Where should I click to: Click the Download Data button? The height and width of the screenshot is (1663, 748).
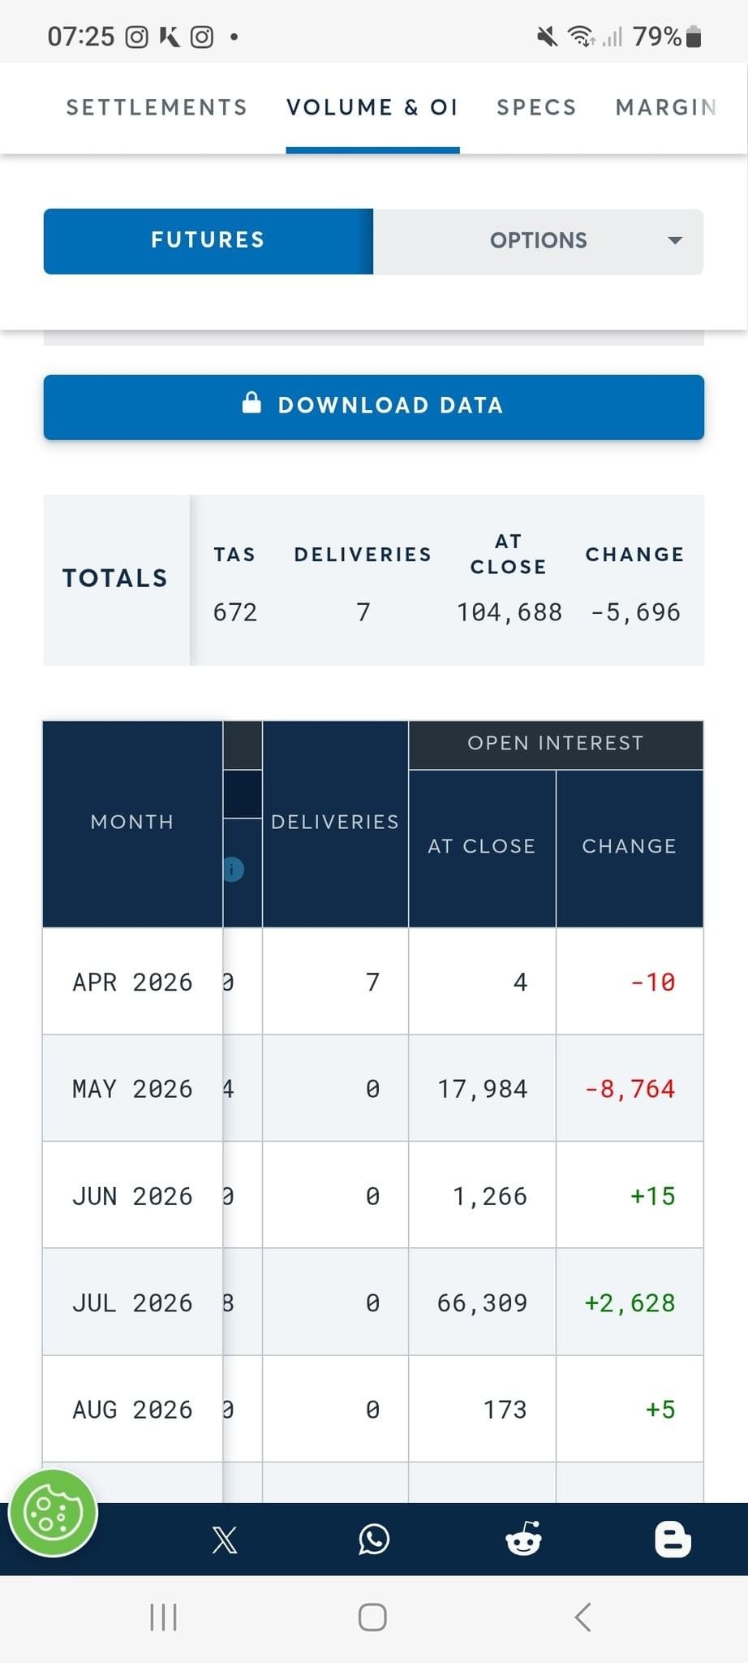(373, 406)
